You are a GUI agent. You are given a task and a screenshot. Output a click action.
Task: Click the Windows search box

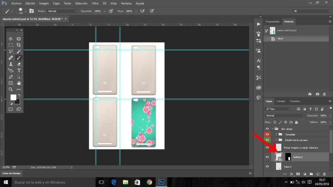coord(53,182)
